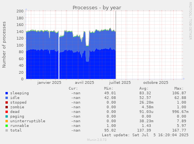Screen dimensions: 194x144
Task: Click the total legend color swatch
Action: point(7,130)
